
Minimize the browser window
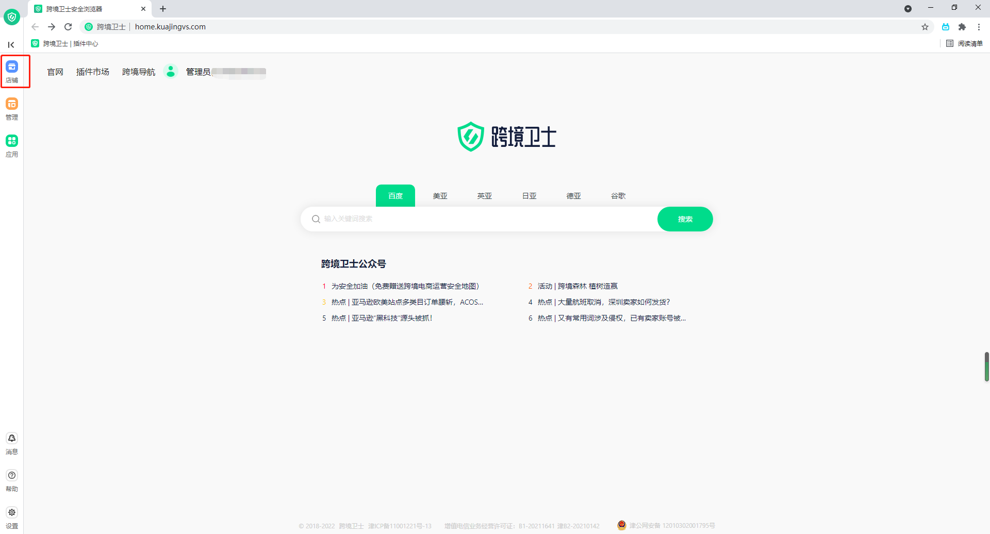(x=931, y=8)
